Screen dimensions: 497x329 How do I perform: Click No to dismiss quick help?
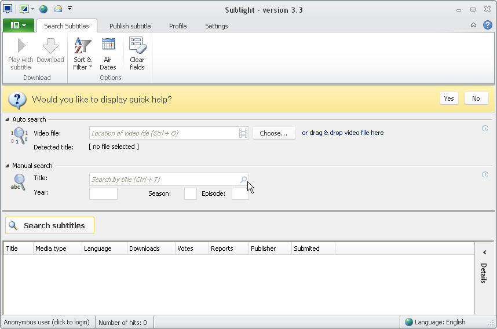click(x=476, y=98)
